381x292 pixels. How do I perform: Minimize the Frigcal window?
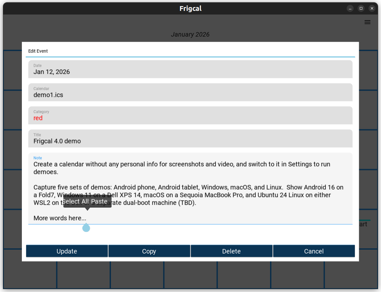coord(350,8)
